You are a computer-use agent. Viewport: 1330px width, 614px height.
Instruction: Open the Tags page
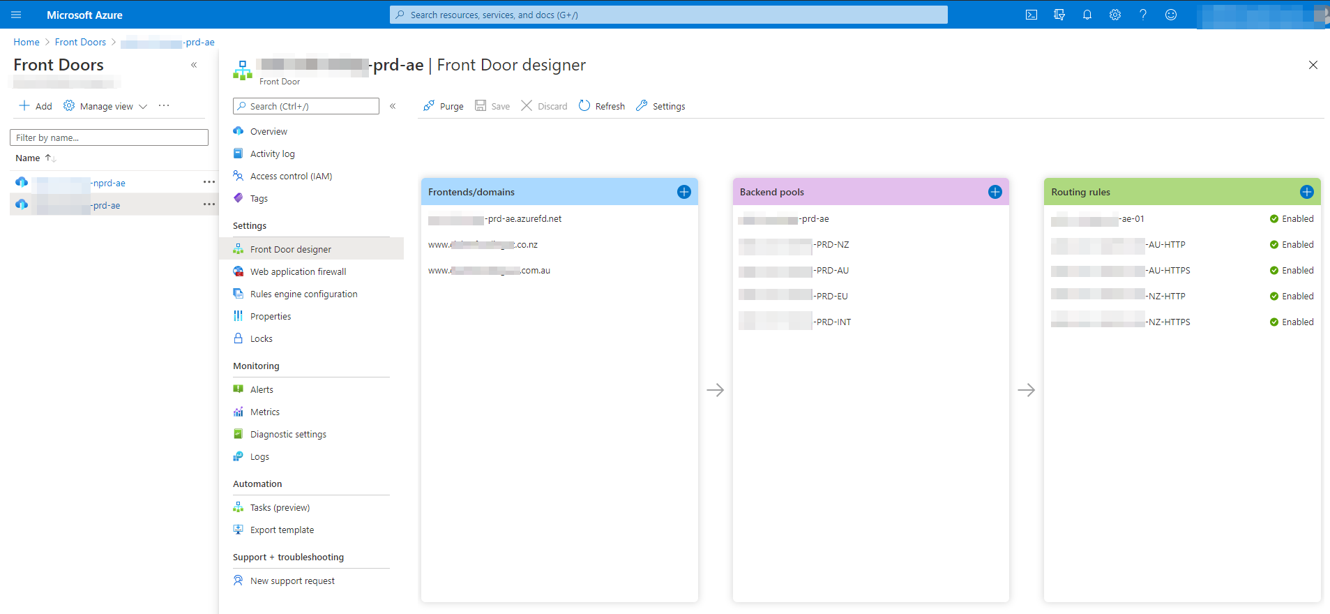(259, 198)
